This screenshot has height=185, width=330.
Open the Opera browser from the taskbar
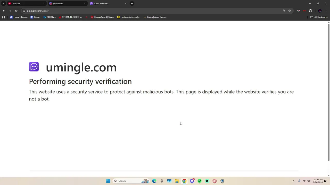[x=214, y=181]
